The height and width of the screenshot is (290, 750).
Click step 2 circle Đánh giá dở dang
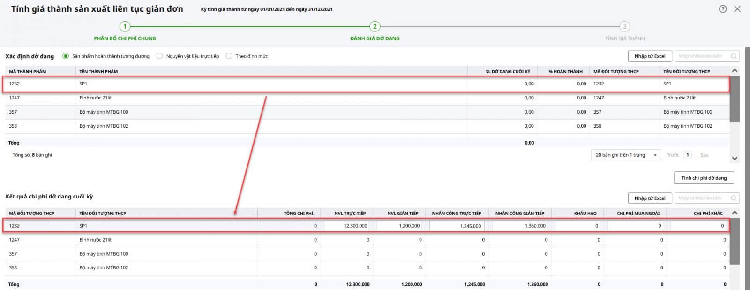375,26
